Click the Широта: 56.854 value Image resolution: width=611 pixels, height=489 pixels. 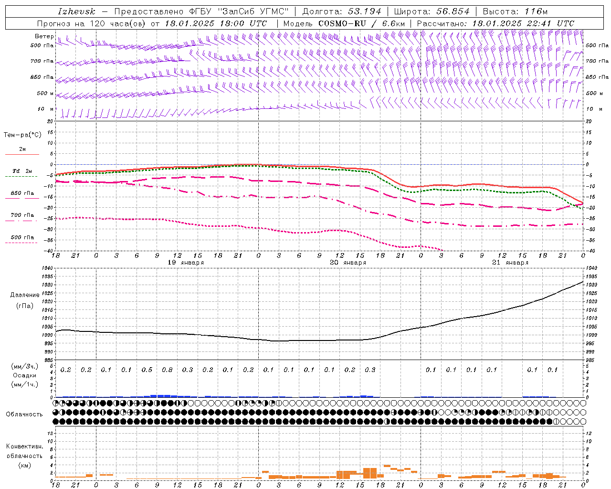[x=432, y=11]
